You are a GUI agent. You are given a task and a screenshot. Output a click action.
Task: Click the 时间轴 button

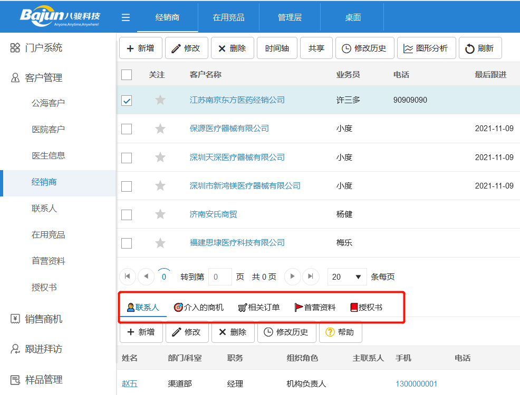[277, 48]
